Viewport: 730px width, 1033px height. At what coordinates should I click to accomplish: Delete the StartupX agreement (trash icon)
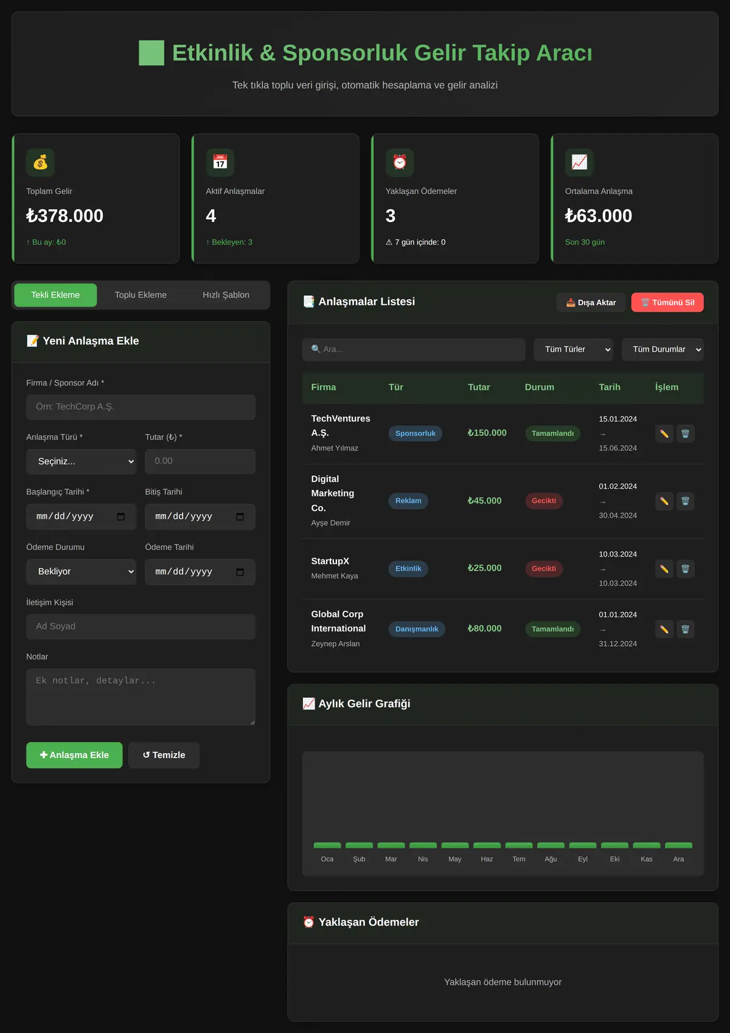pos(685,569)
